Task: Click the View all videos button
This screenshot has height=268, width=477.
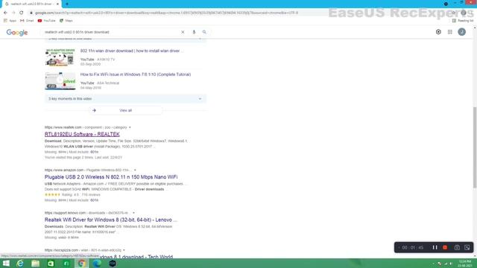Action: click(125, 110)
